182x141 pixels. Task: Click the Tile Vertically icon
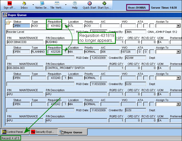click(57, 3)
